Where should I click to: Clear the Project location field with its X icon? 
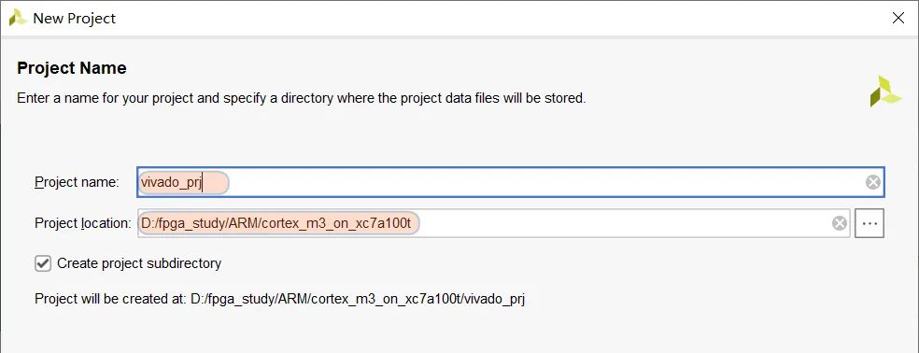(x=840, y=223)
